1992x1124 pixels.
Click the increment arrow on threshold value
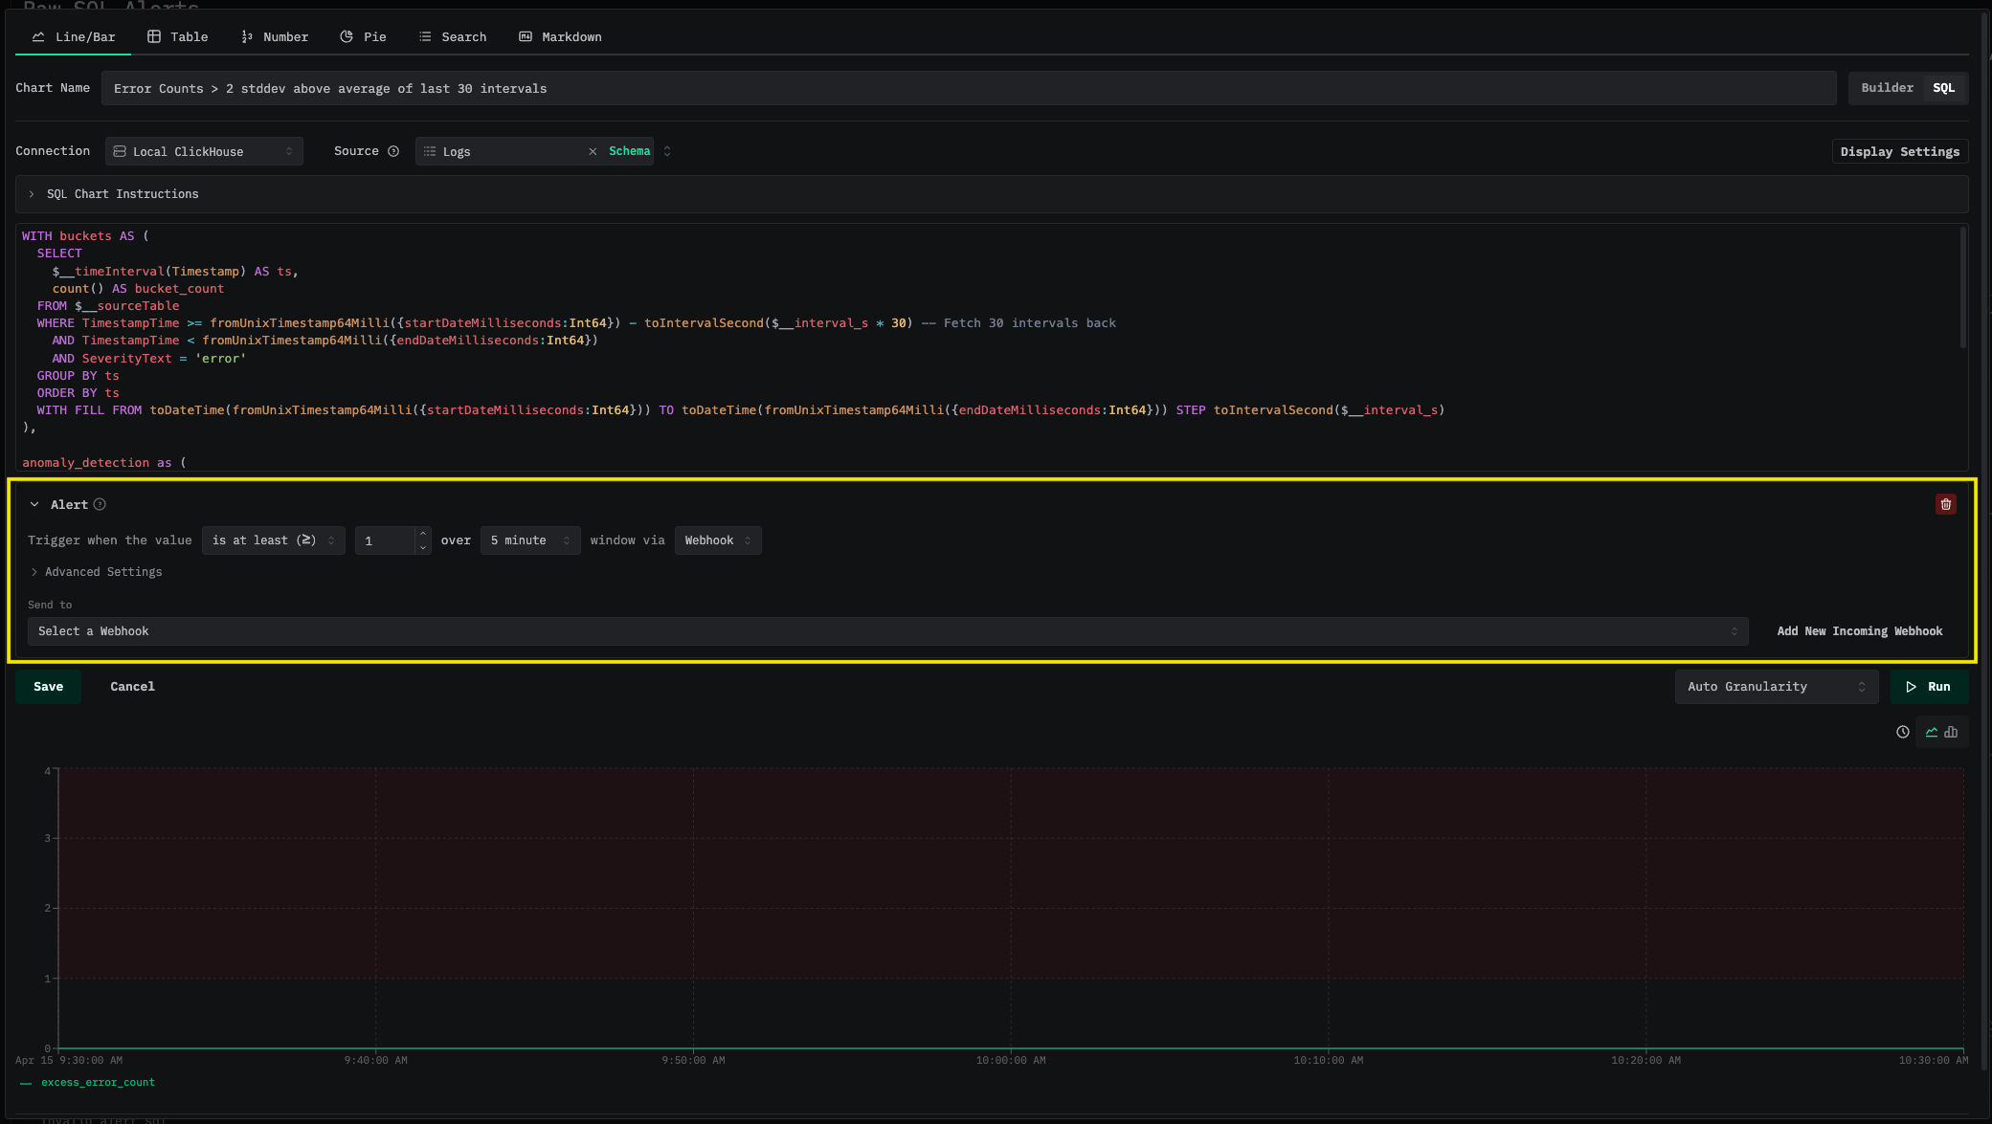(x=422, y=534)
